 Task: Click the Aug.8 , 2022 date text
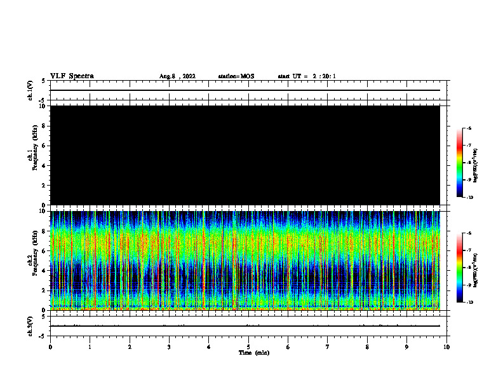177,76
